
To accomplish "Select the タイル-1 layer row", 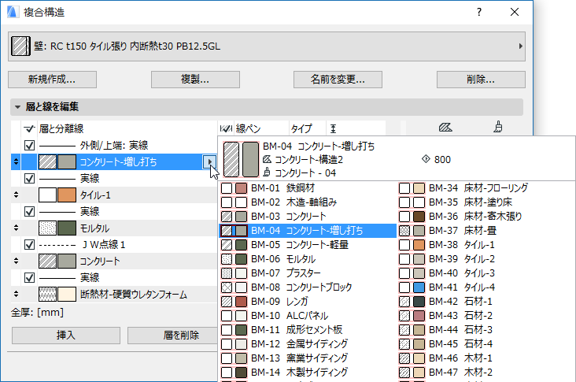I will 114,195.
